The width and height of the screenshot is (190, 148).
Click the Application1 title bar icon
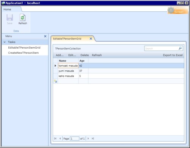pos(3,3)
